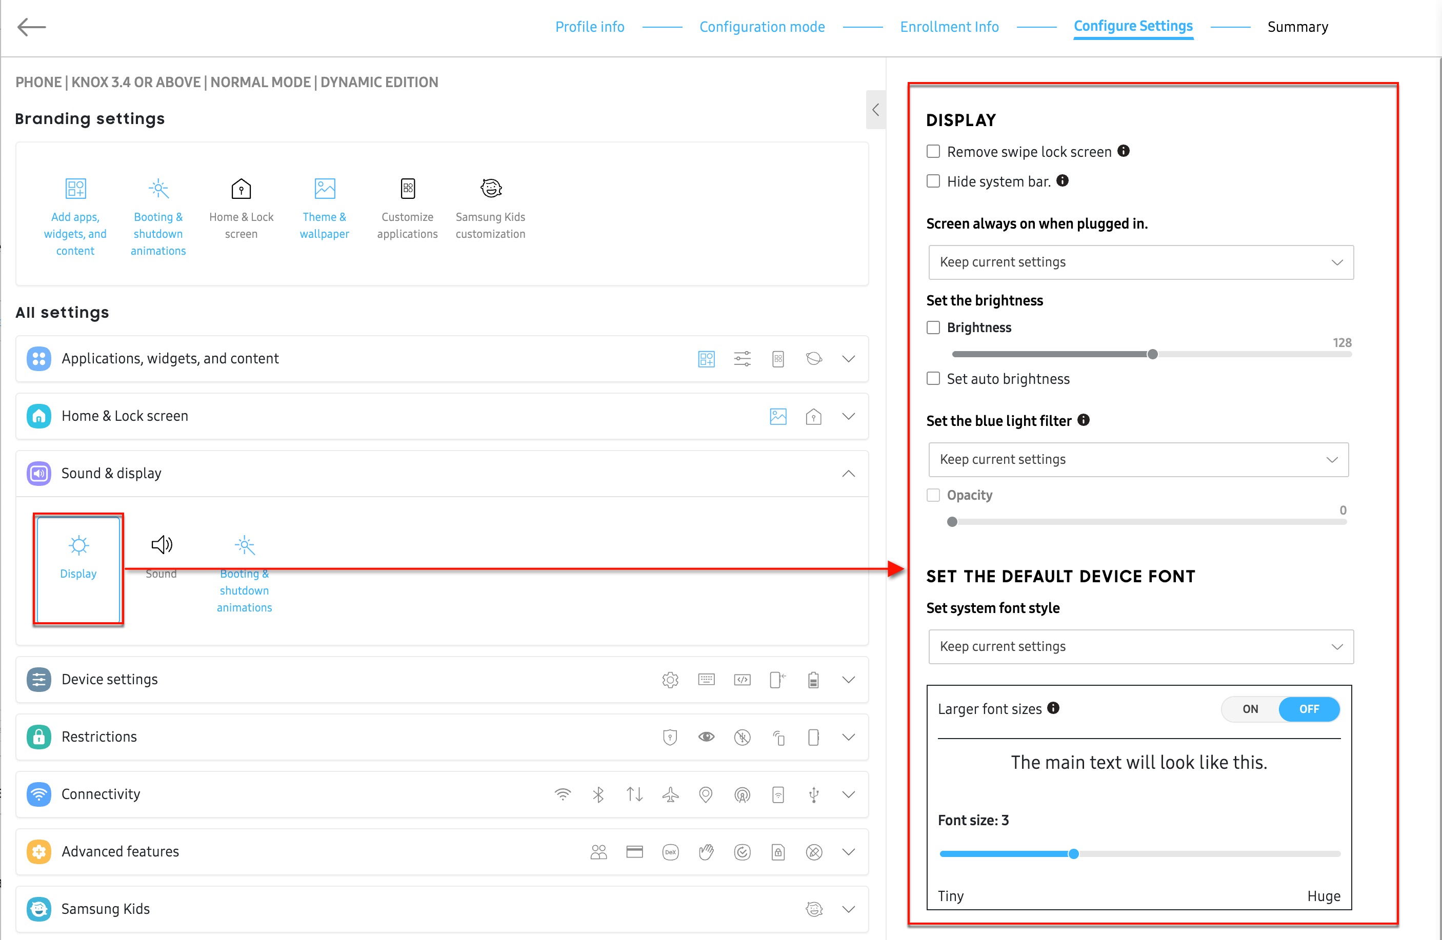Select the DeX icon in Advanced features row

(x=670, y=851)
